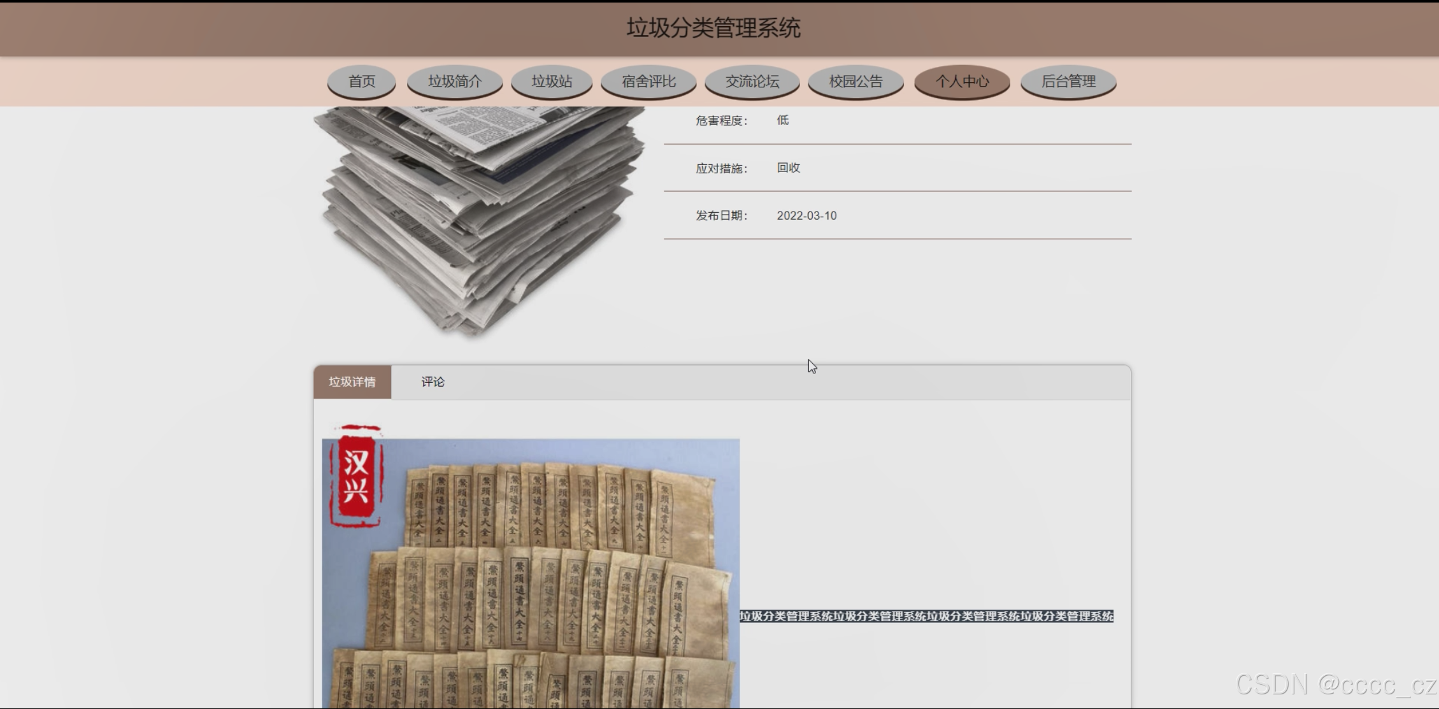The image size is (1439, 709).
Task: Open 交流论坛 forum page
Action: point(752,82)
